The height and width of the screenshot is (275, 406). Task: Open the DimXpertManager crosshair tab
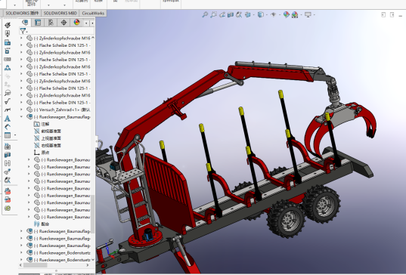(64, 23)
